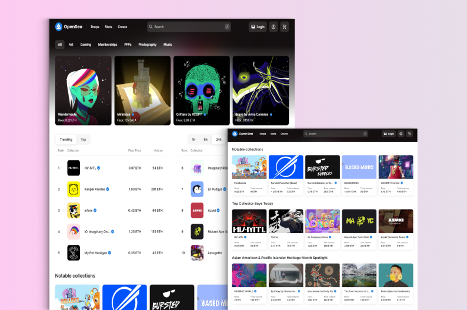This screenshot has width=467, height=310.
Task: Click the HV-MTL icon in the trending list
Action: [74, 169]
